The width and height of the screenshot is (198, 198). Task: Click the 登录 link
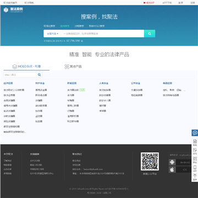180,3
